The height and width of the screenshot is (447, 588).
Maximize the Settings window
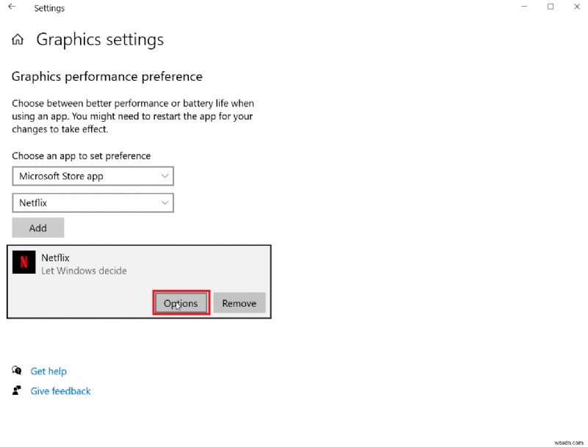[x=550, y=7]
